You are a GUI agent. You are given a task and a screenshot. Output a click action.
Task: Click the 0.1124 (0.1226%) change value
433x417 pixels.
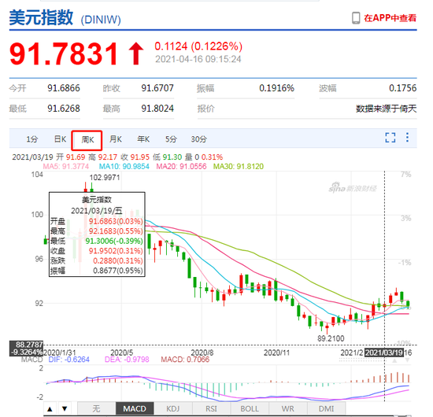pyautogui.click(x=198, y=46)
